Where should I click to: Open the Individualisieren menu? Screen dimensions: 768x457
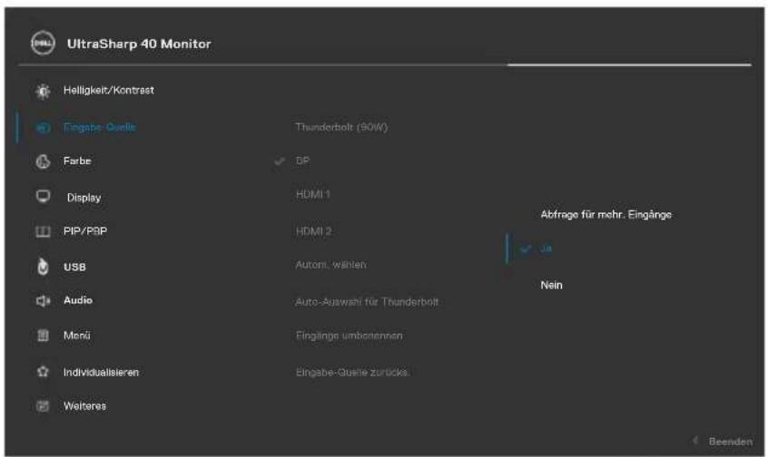pyautogui.click(x=101, y=373)
